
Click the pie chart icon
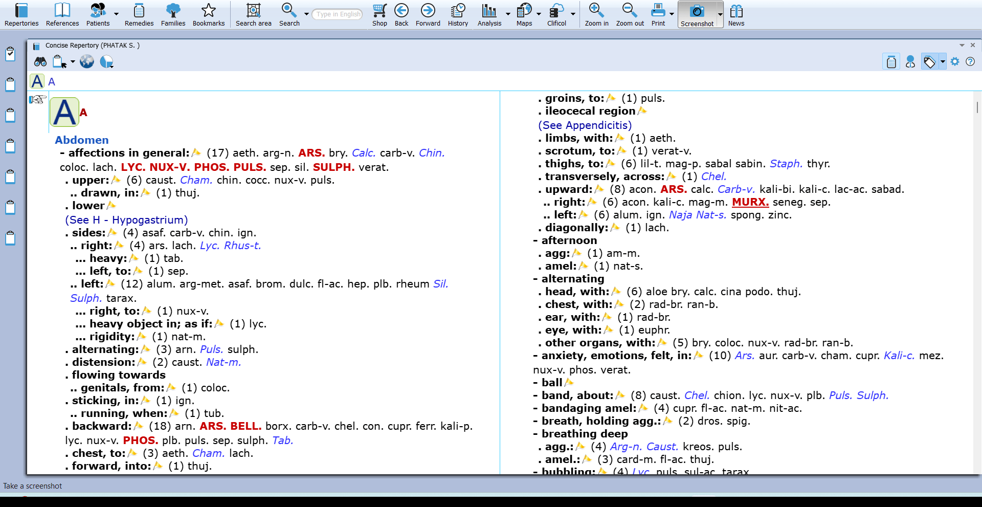pos(106,62)
